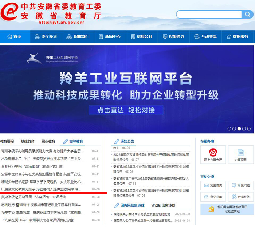The width and height of the screenshot is (255, 228).
Task: Switch to the 教育要闻 tab
Action: (x=7, y=141)
